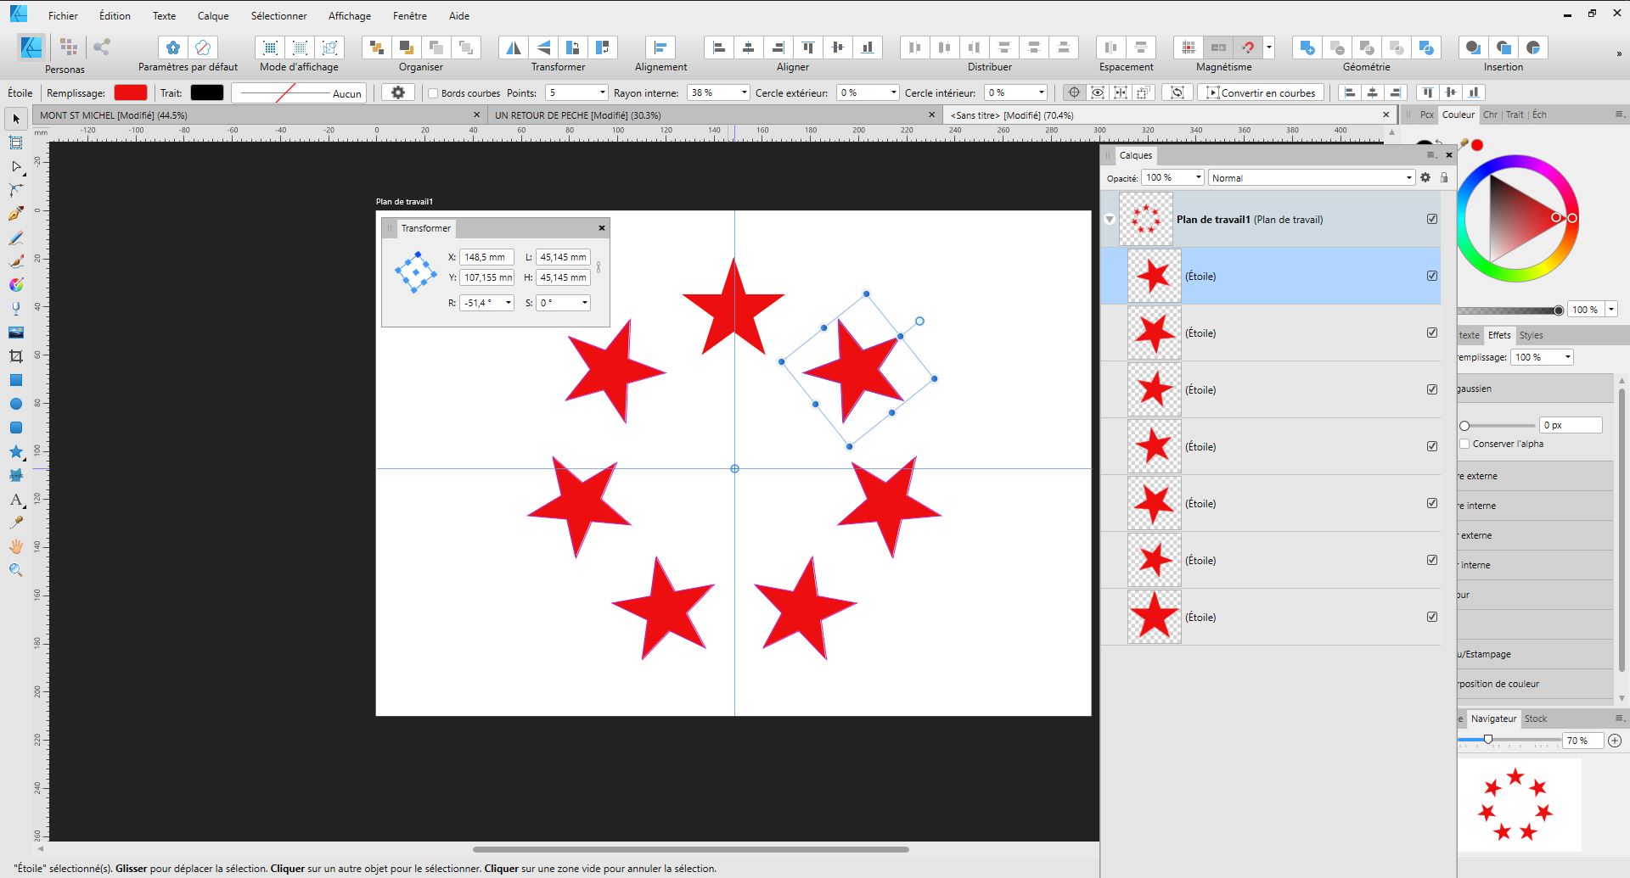Close the Calques panel
The height and width of the screenshot is (878, 1630).
1448,155
